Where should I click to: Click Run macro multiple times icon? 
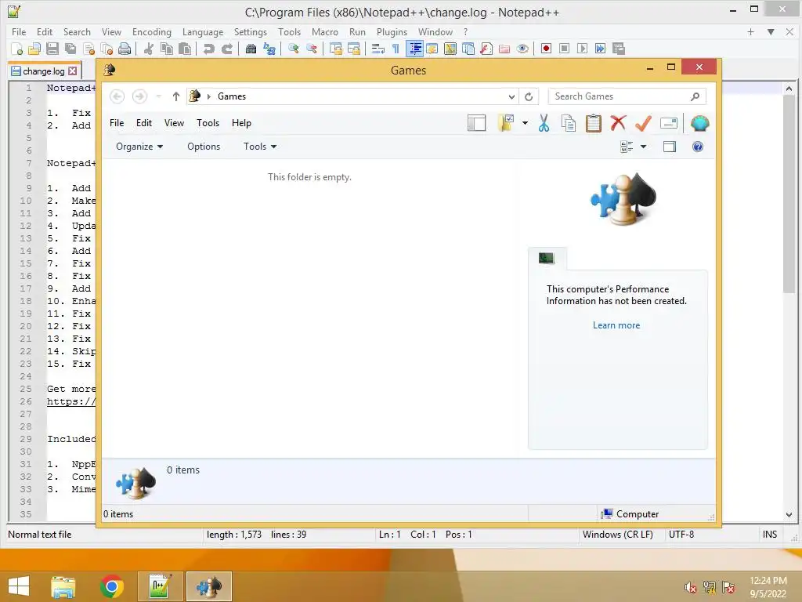pos(600,49)
